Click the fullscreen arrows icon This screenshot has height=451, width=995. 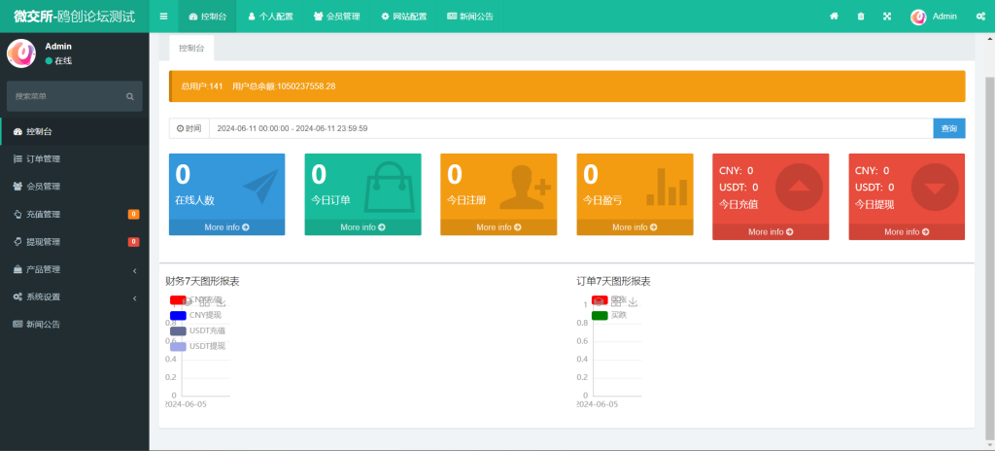(x=887, y=17)
